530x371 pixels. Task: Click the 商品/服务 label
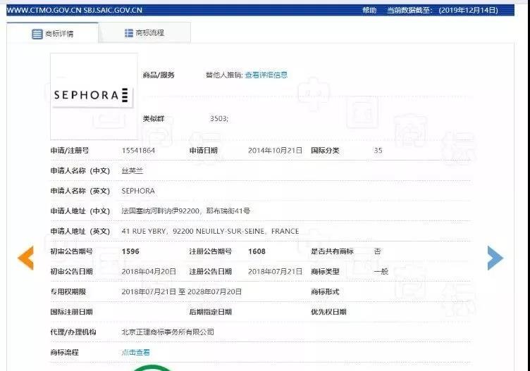pos(159,75)
